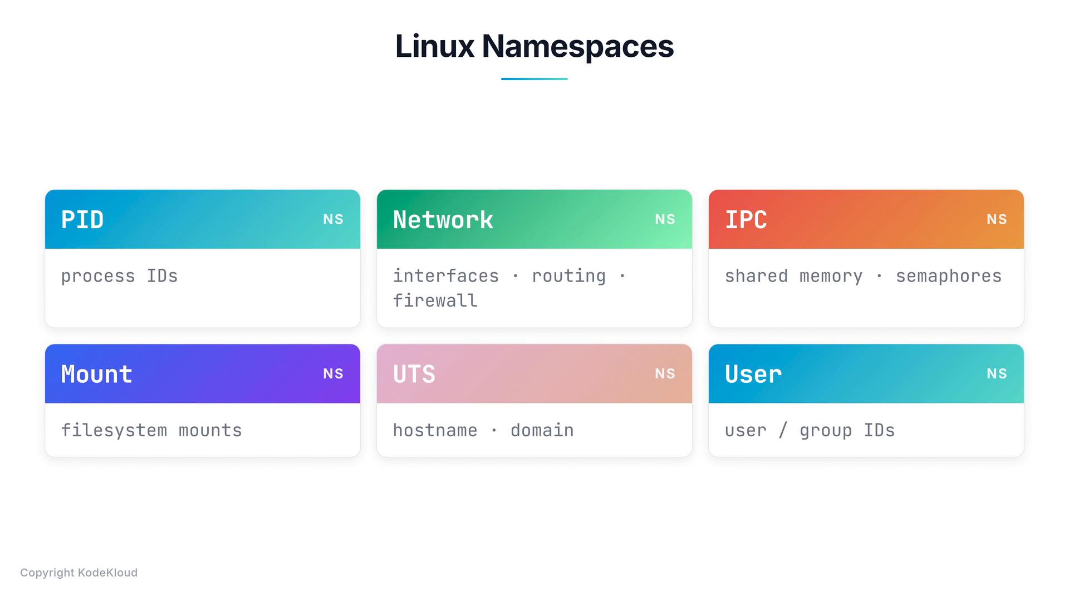This screenshot has height=601, width=1069.
Task: Select the IPC card heading
Action: [x=746, y=220]
